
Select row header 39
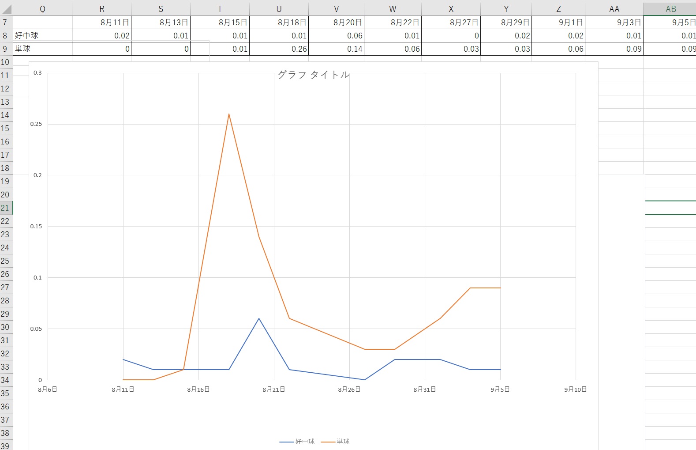[x=6, y=445]
